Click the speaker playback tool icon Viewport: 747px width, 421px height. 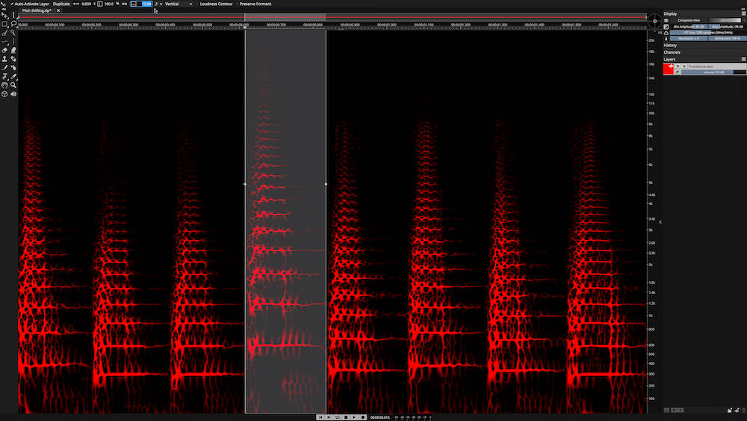(13, 94)
